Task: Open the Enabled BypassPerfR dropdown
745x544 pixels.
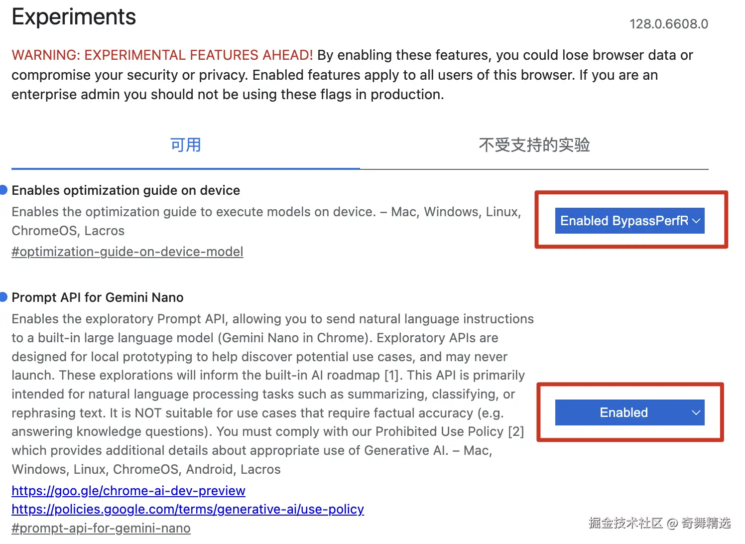Action: 629,221
